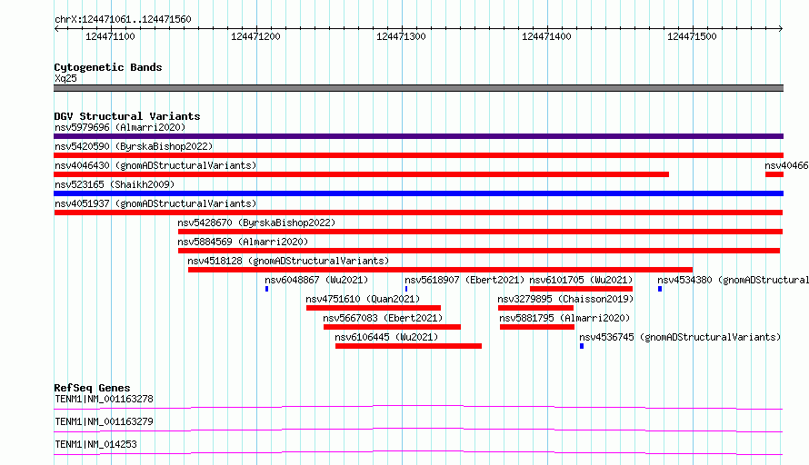The image size is (809, 465).
Task: Open the nsv5420590 (ByrskaBishop2022) label
Action: (x=134, y=146)
